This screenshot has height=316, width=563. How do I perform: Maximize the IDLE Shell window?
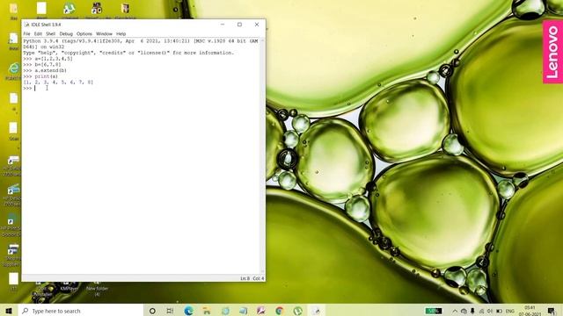[239, 25]
